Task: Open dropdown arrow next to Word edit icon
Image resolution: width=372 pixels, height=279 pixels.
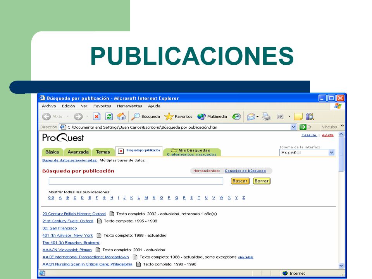Action: [289, 117]
